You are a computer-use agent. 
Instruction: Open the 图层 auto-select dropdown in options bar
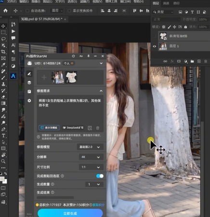(x=57, y=11)
